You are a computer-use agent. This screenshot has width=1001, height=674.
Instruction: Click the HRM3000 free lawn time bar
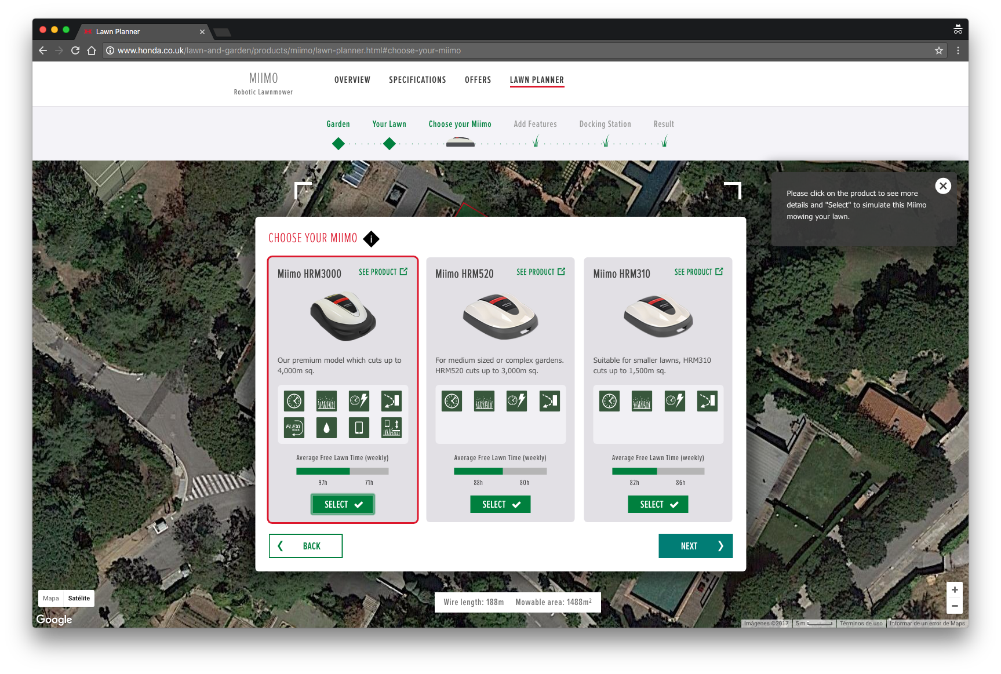coord(343,471)
